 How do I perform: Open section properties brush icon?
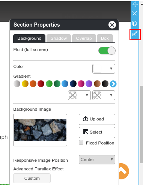[135, 34]
